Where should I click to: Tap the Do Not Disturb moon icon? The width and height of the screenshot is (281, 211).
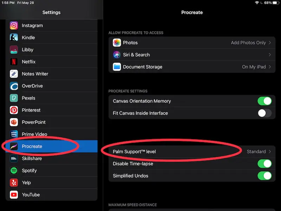pyautogui.click(x=261, y=3)
